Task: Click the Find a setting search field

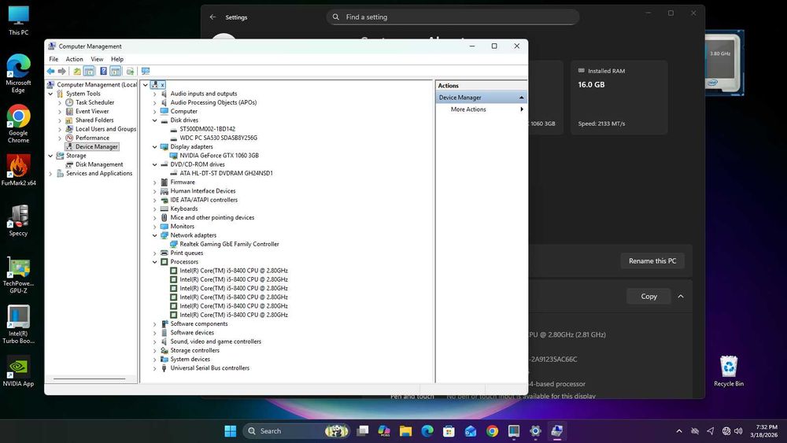Action: (453, 17)
